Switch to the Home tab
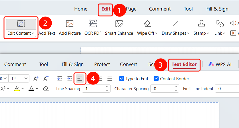 point(81,9)
